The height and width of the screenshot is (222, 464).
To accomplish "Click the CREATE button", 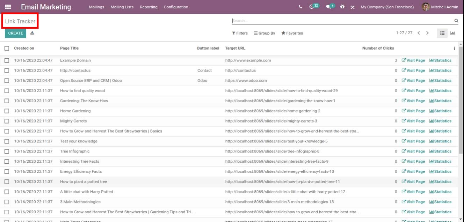I will 15,33.
